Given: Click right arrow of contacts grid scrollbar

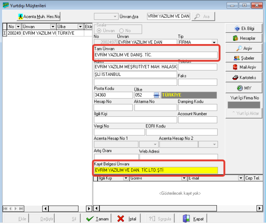Looking at the screenshot, I should [260, 208].
